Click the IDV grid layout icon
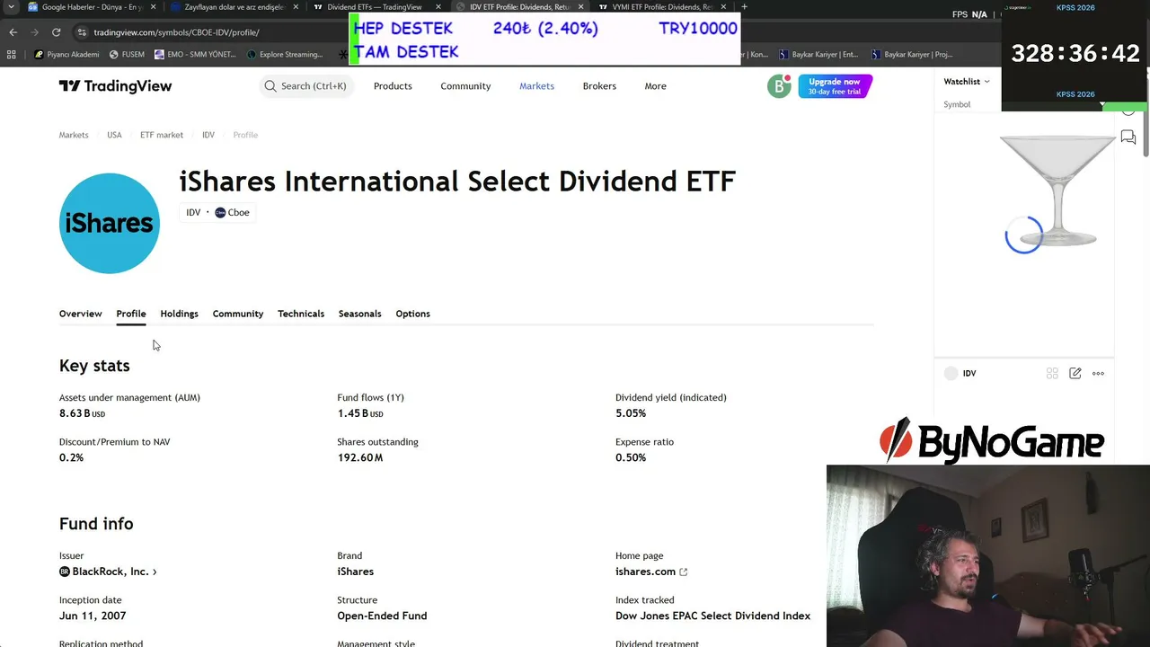The image size is (1150, 647). tap(1052, 374)
